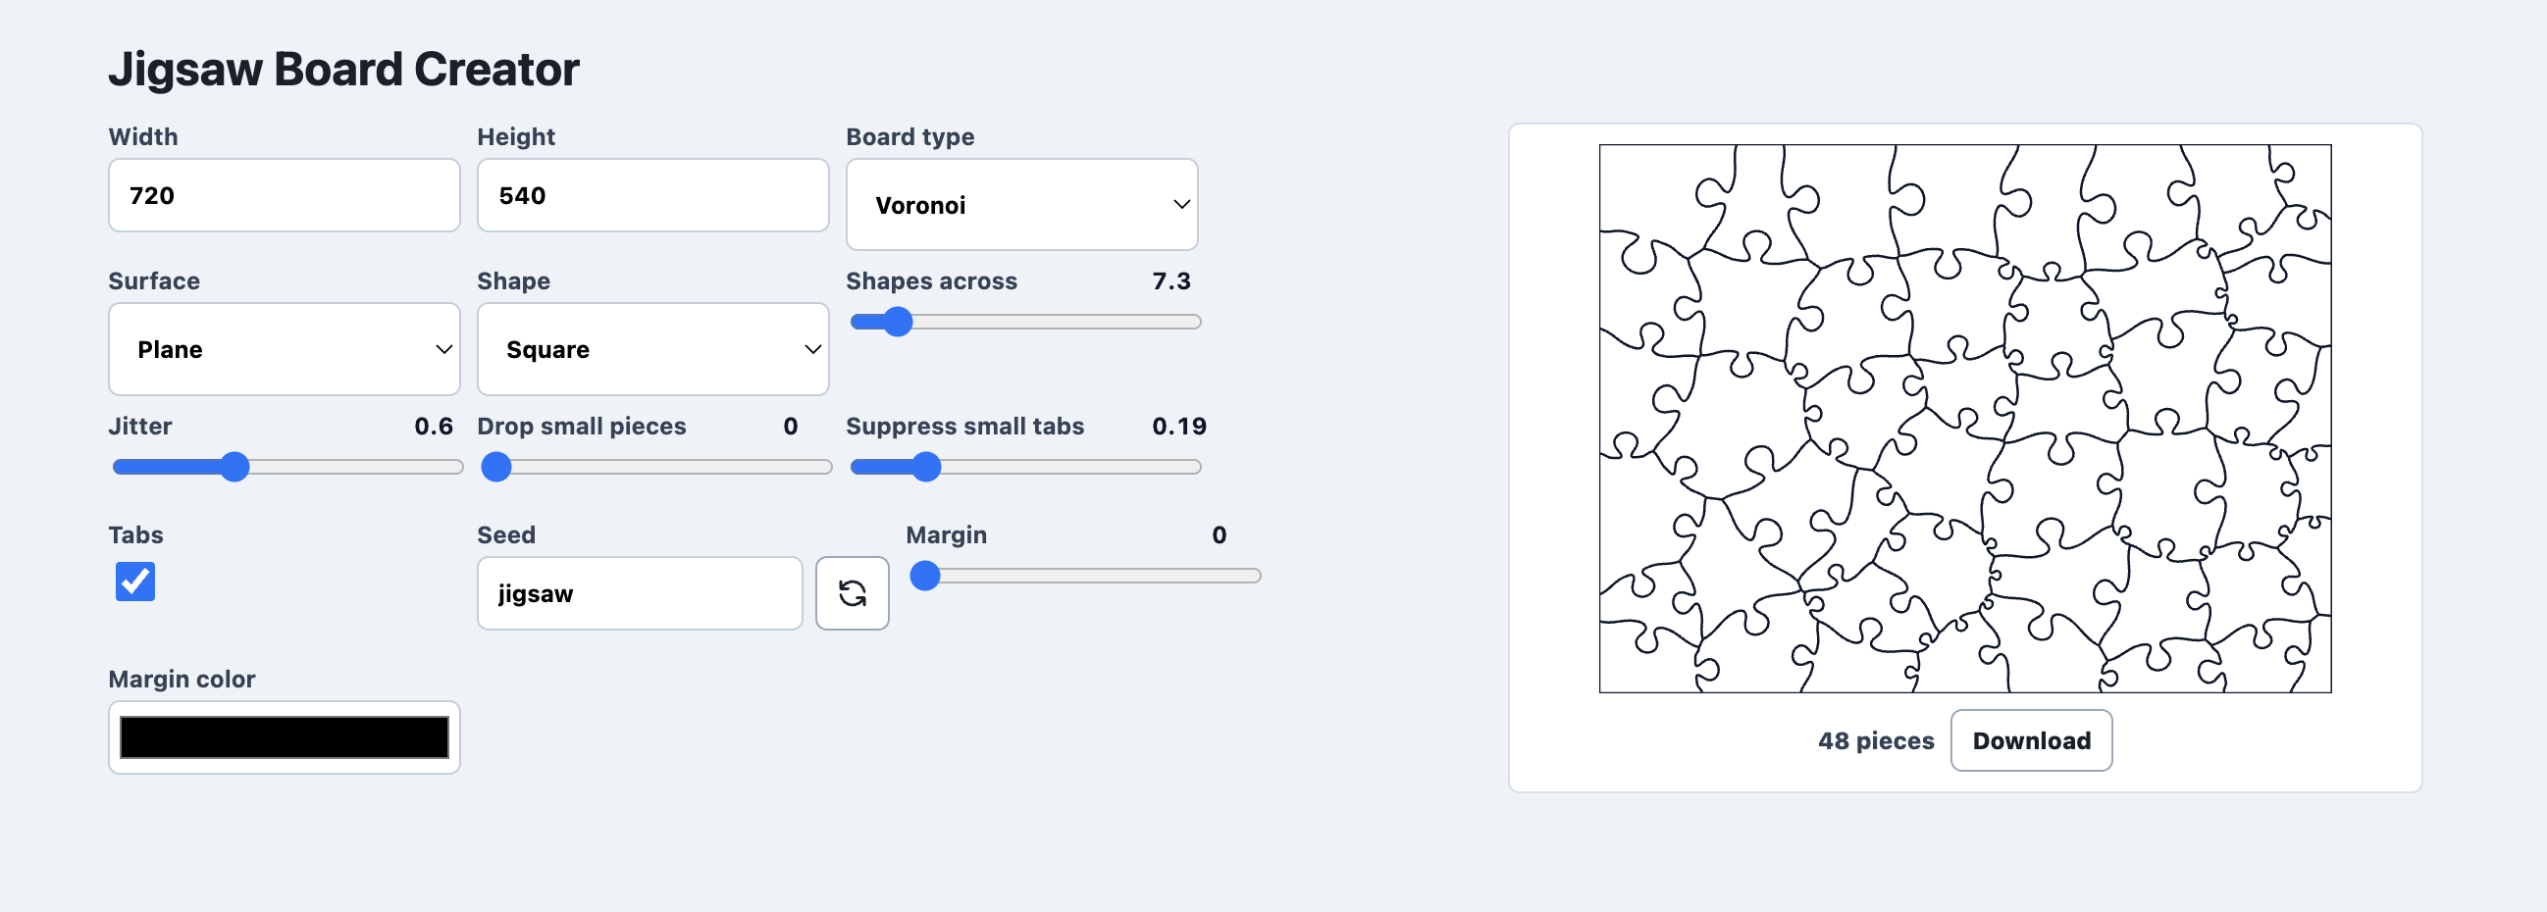2547x912 pixels.
Task: Click the far right end of Jitter track
Action: click(x=458, y=467)
